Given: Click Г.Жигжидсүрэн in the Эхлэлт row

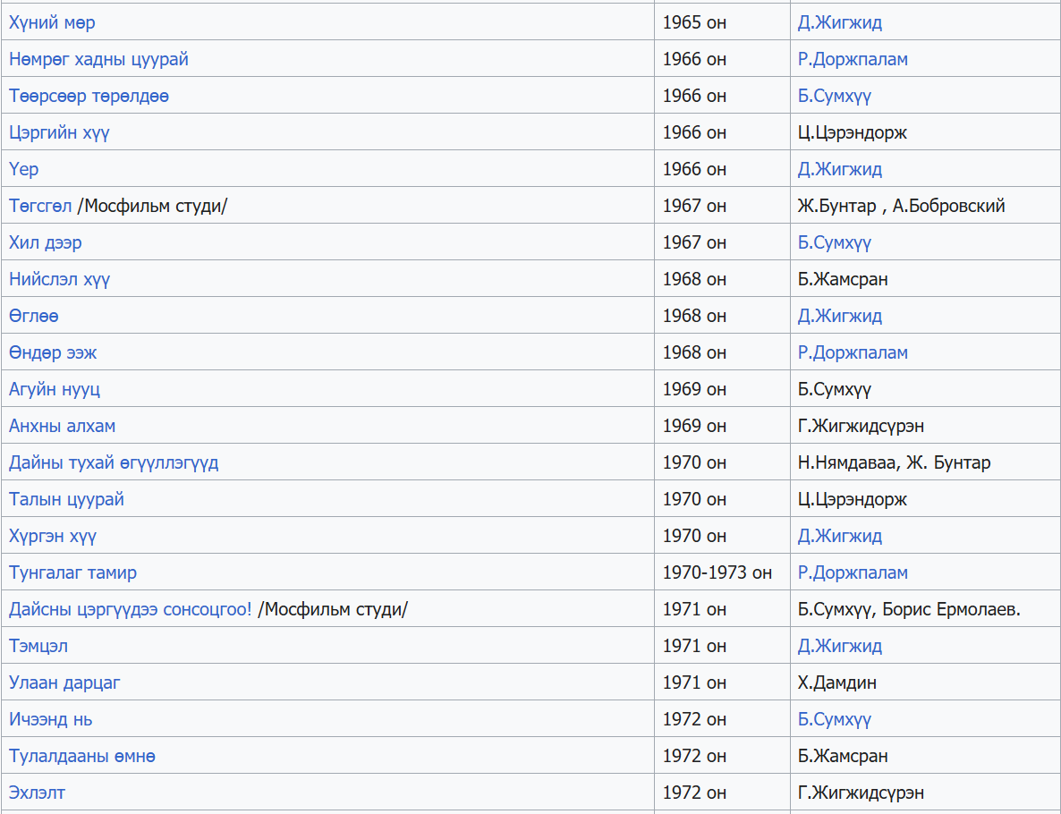Looking at the screenshot, I should (x=861, y=792).
